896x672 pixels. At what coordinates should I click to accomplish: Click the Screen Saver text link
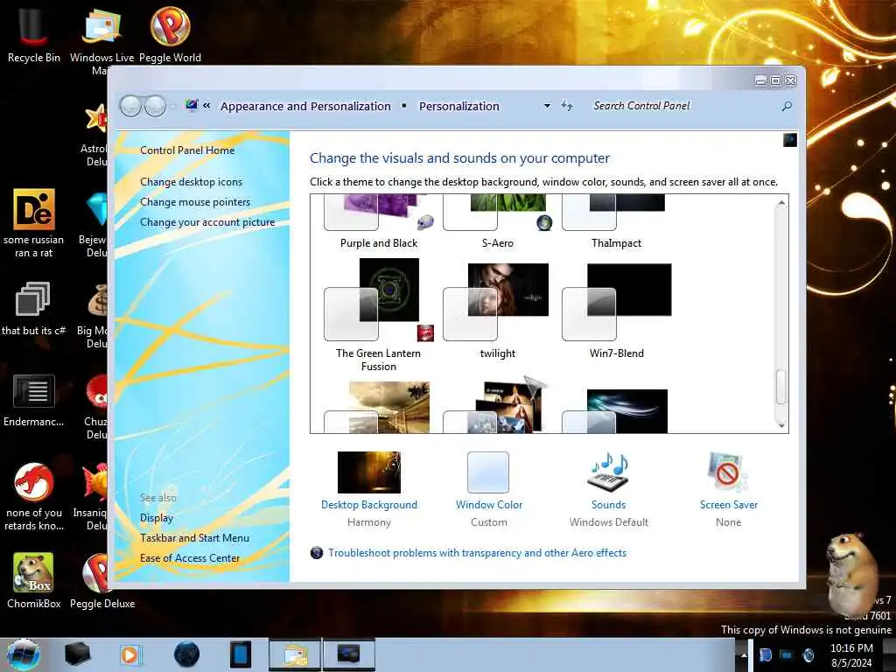click(x=729, y=505)
